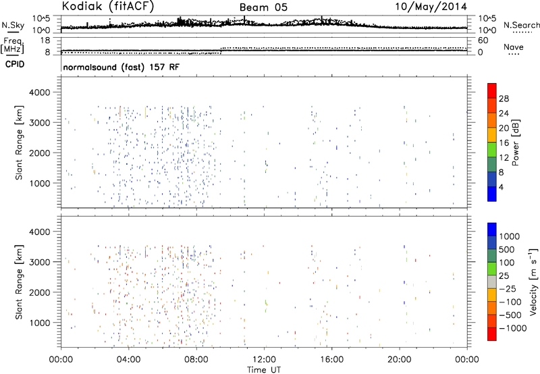Screen dimensions: 540x374
Task: Click the 20:00 time axis tick label
Action: [x=400, y=360]
